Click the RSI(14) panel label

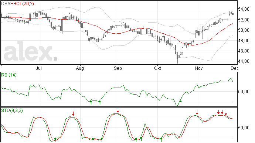tap(9, 75)
